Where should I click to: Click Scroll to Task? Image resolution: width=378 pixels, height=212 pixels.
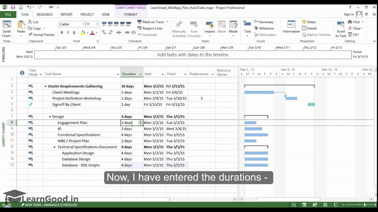coord(341,29)
